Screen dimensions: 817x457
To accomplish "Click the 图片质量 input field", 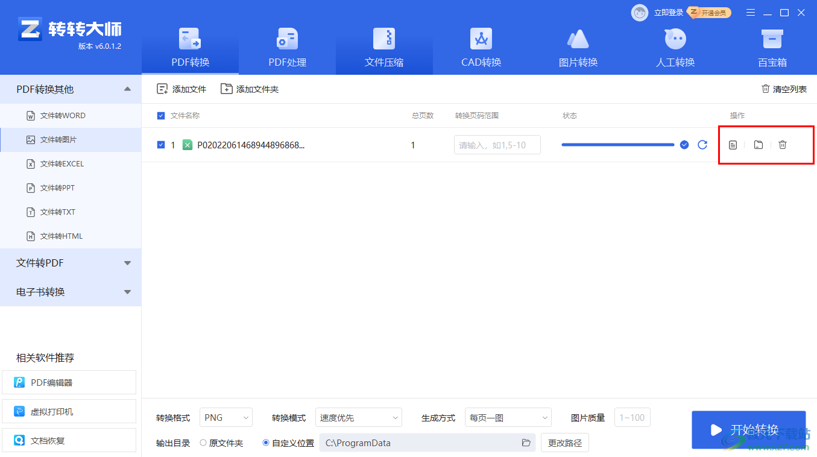I will coord(632,417).
